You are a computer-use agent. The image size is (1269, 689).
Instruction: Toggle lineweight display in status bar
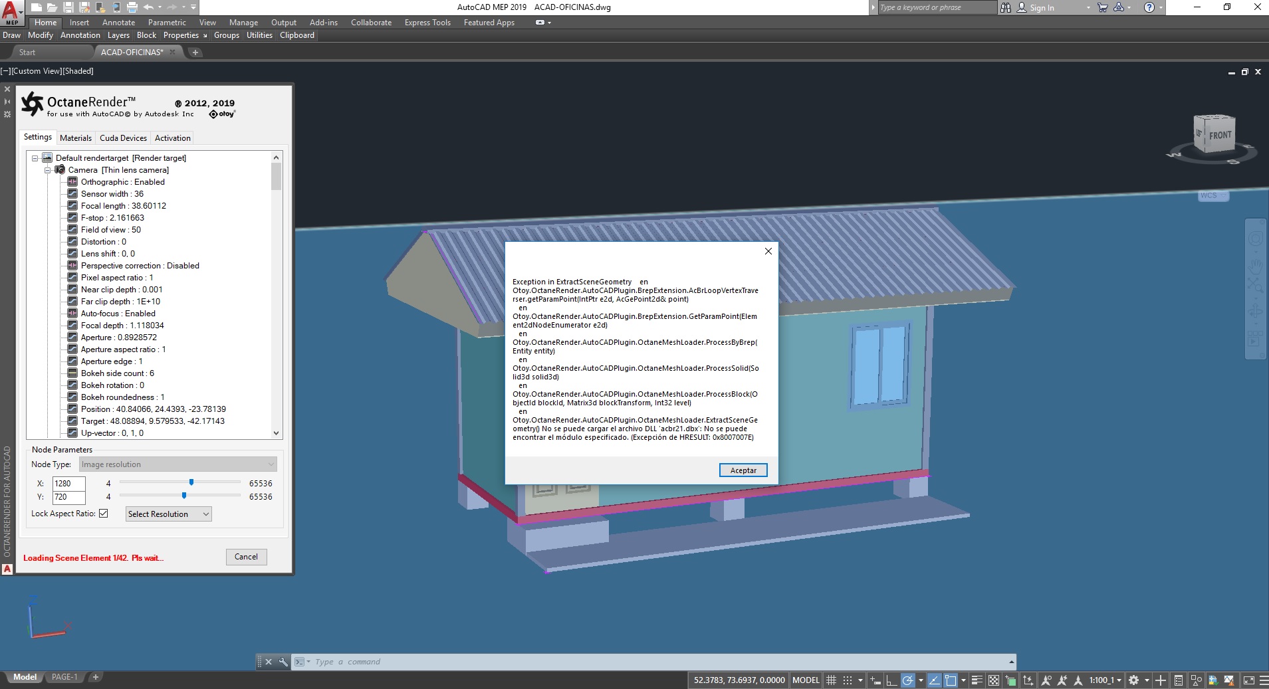click(977, 680)
